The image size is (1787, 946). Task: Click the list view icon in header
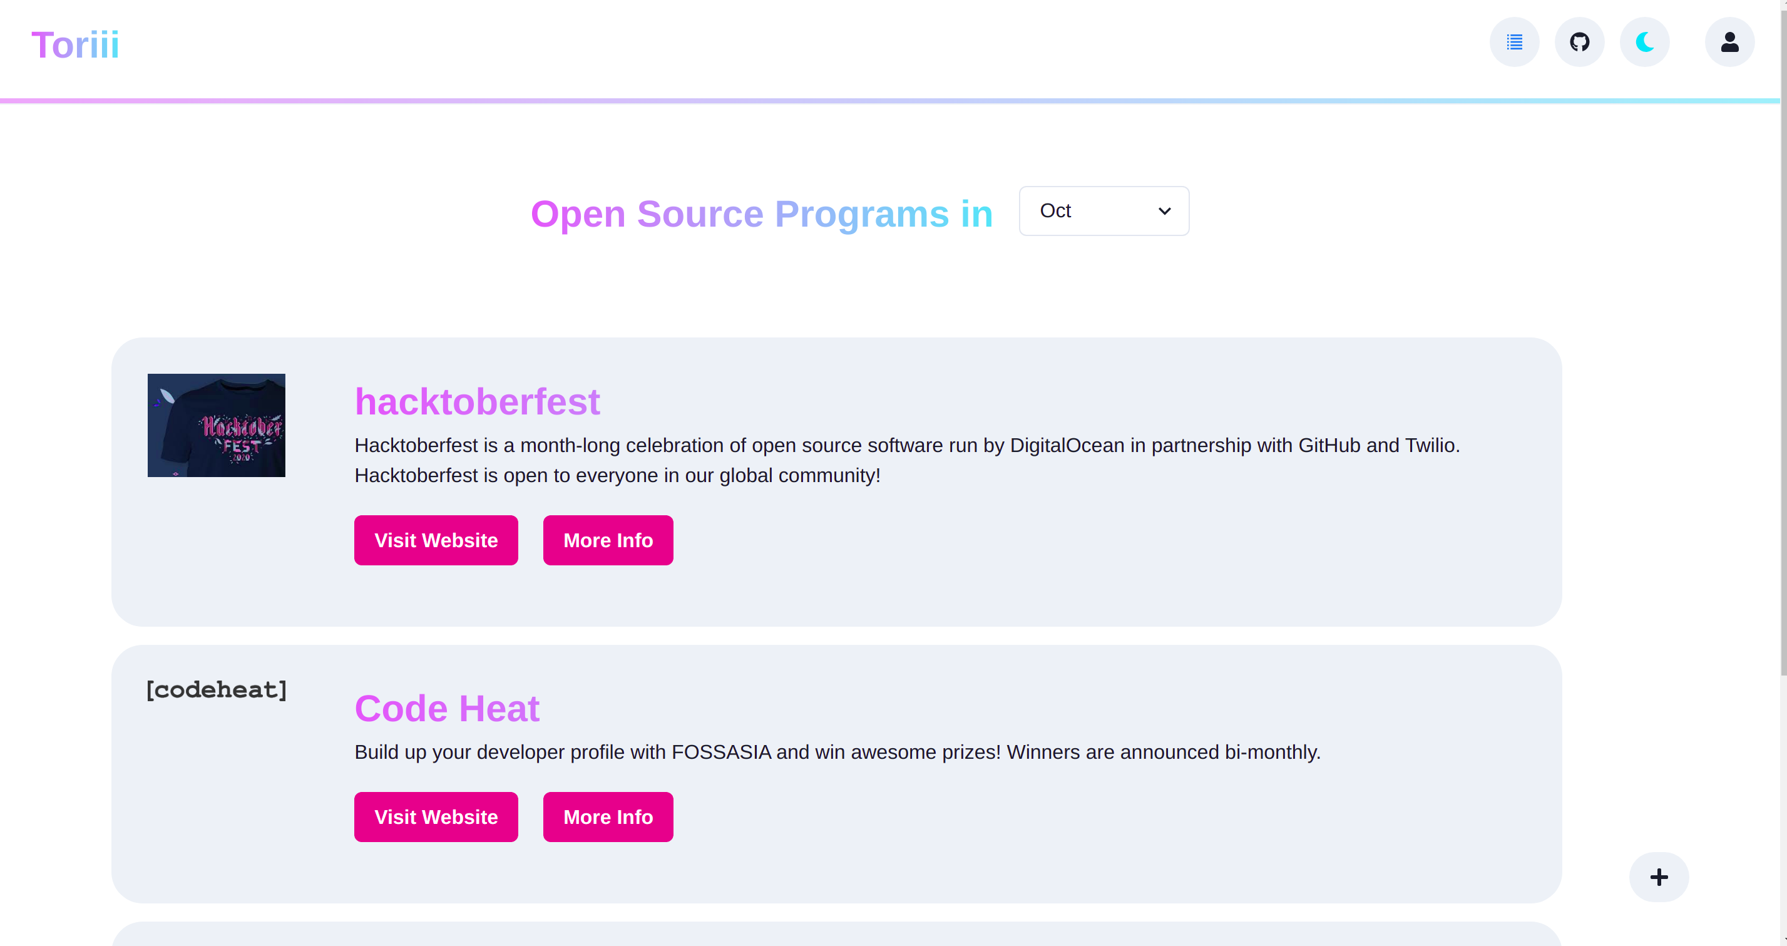[1514, 43]
